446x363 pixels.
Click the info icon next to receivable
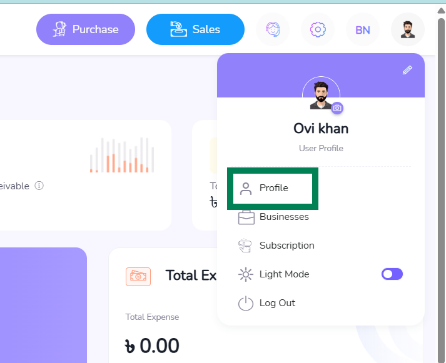click(39, 186)
